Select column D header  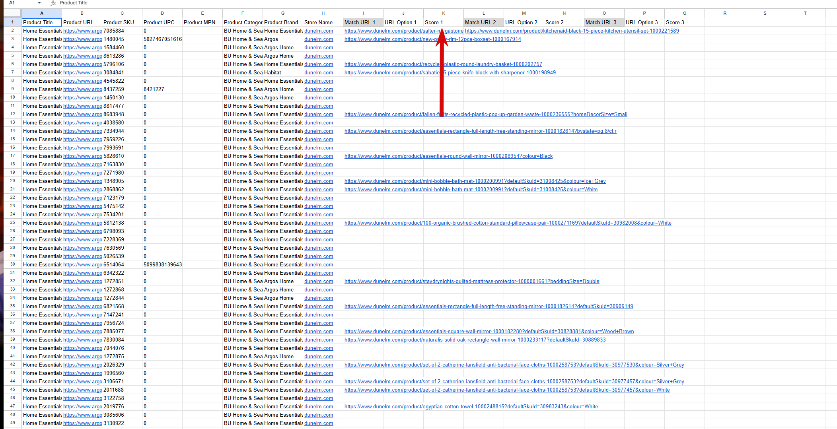point(162,13)
